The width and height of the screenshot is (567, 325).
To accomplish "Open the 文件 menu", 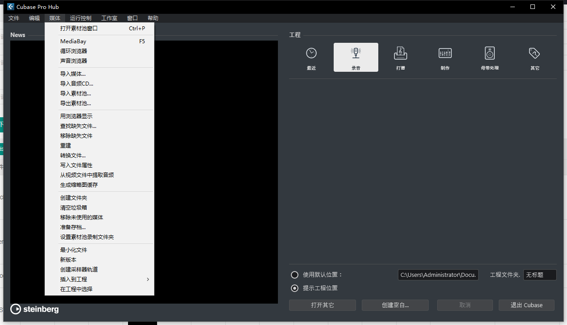I will pyautogui.click(x=14, y=18).
